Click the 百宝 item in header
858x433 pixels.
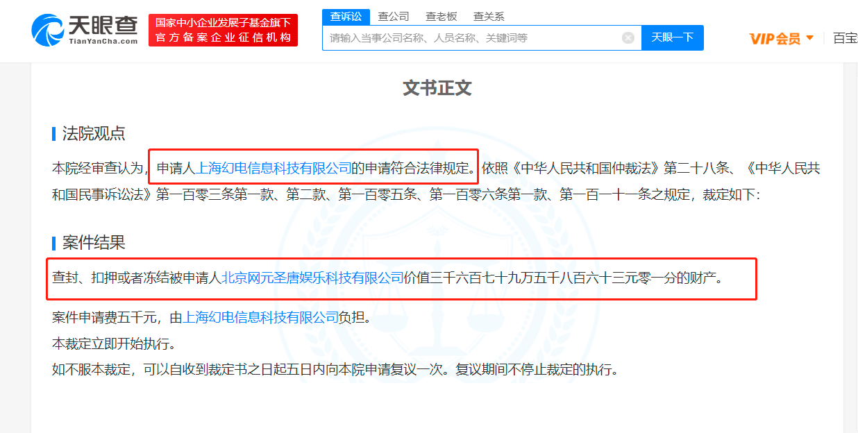(x=845, y=38)
